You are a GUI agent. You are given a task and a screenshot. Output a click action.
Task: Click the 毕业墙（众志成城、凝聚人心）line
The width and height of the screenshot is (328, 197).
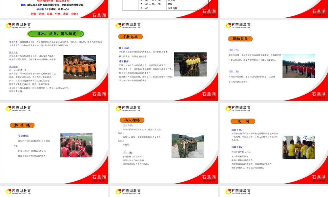click(x=53, y=9)
